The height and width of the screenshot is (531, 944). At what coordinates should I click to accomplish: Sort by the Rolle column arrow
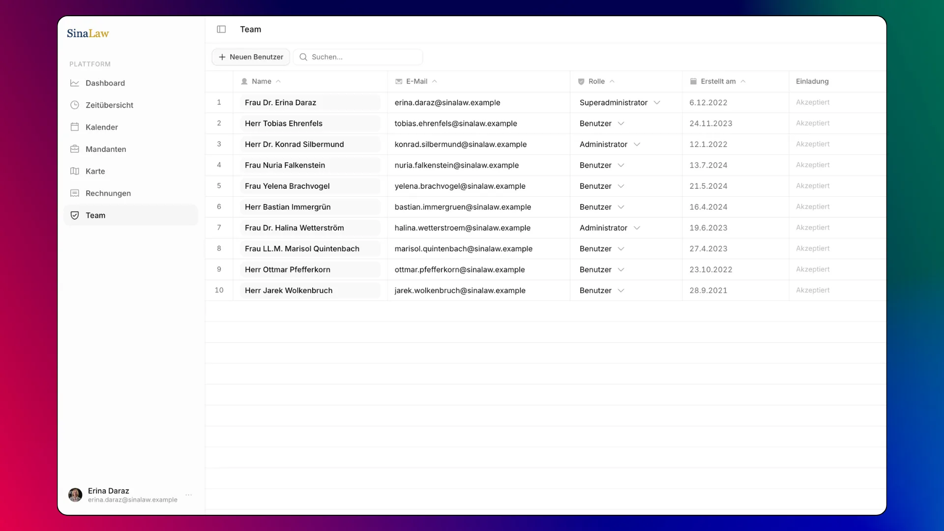pyautogui.click(x=612, y=82)
